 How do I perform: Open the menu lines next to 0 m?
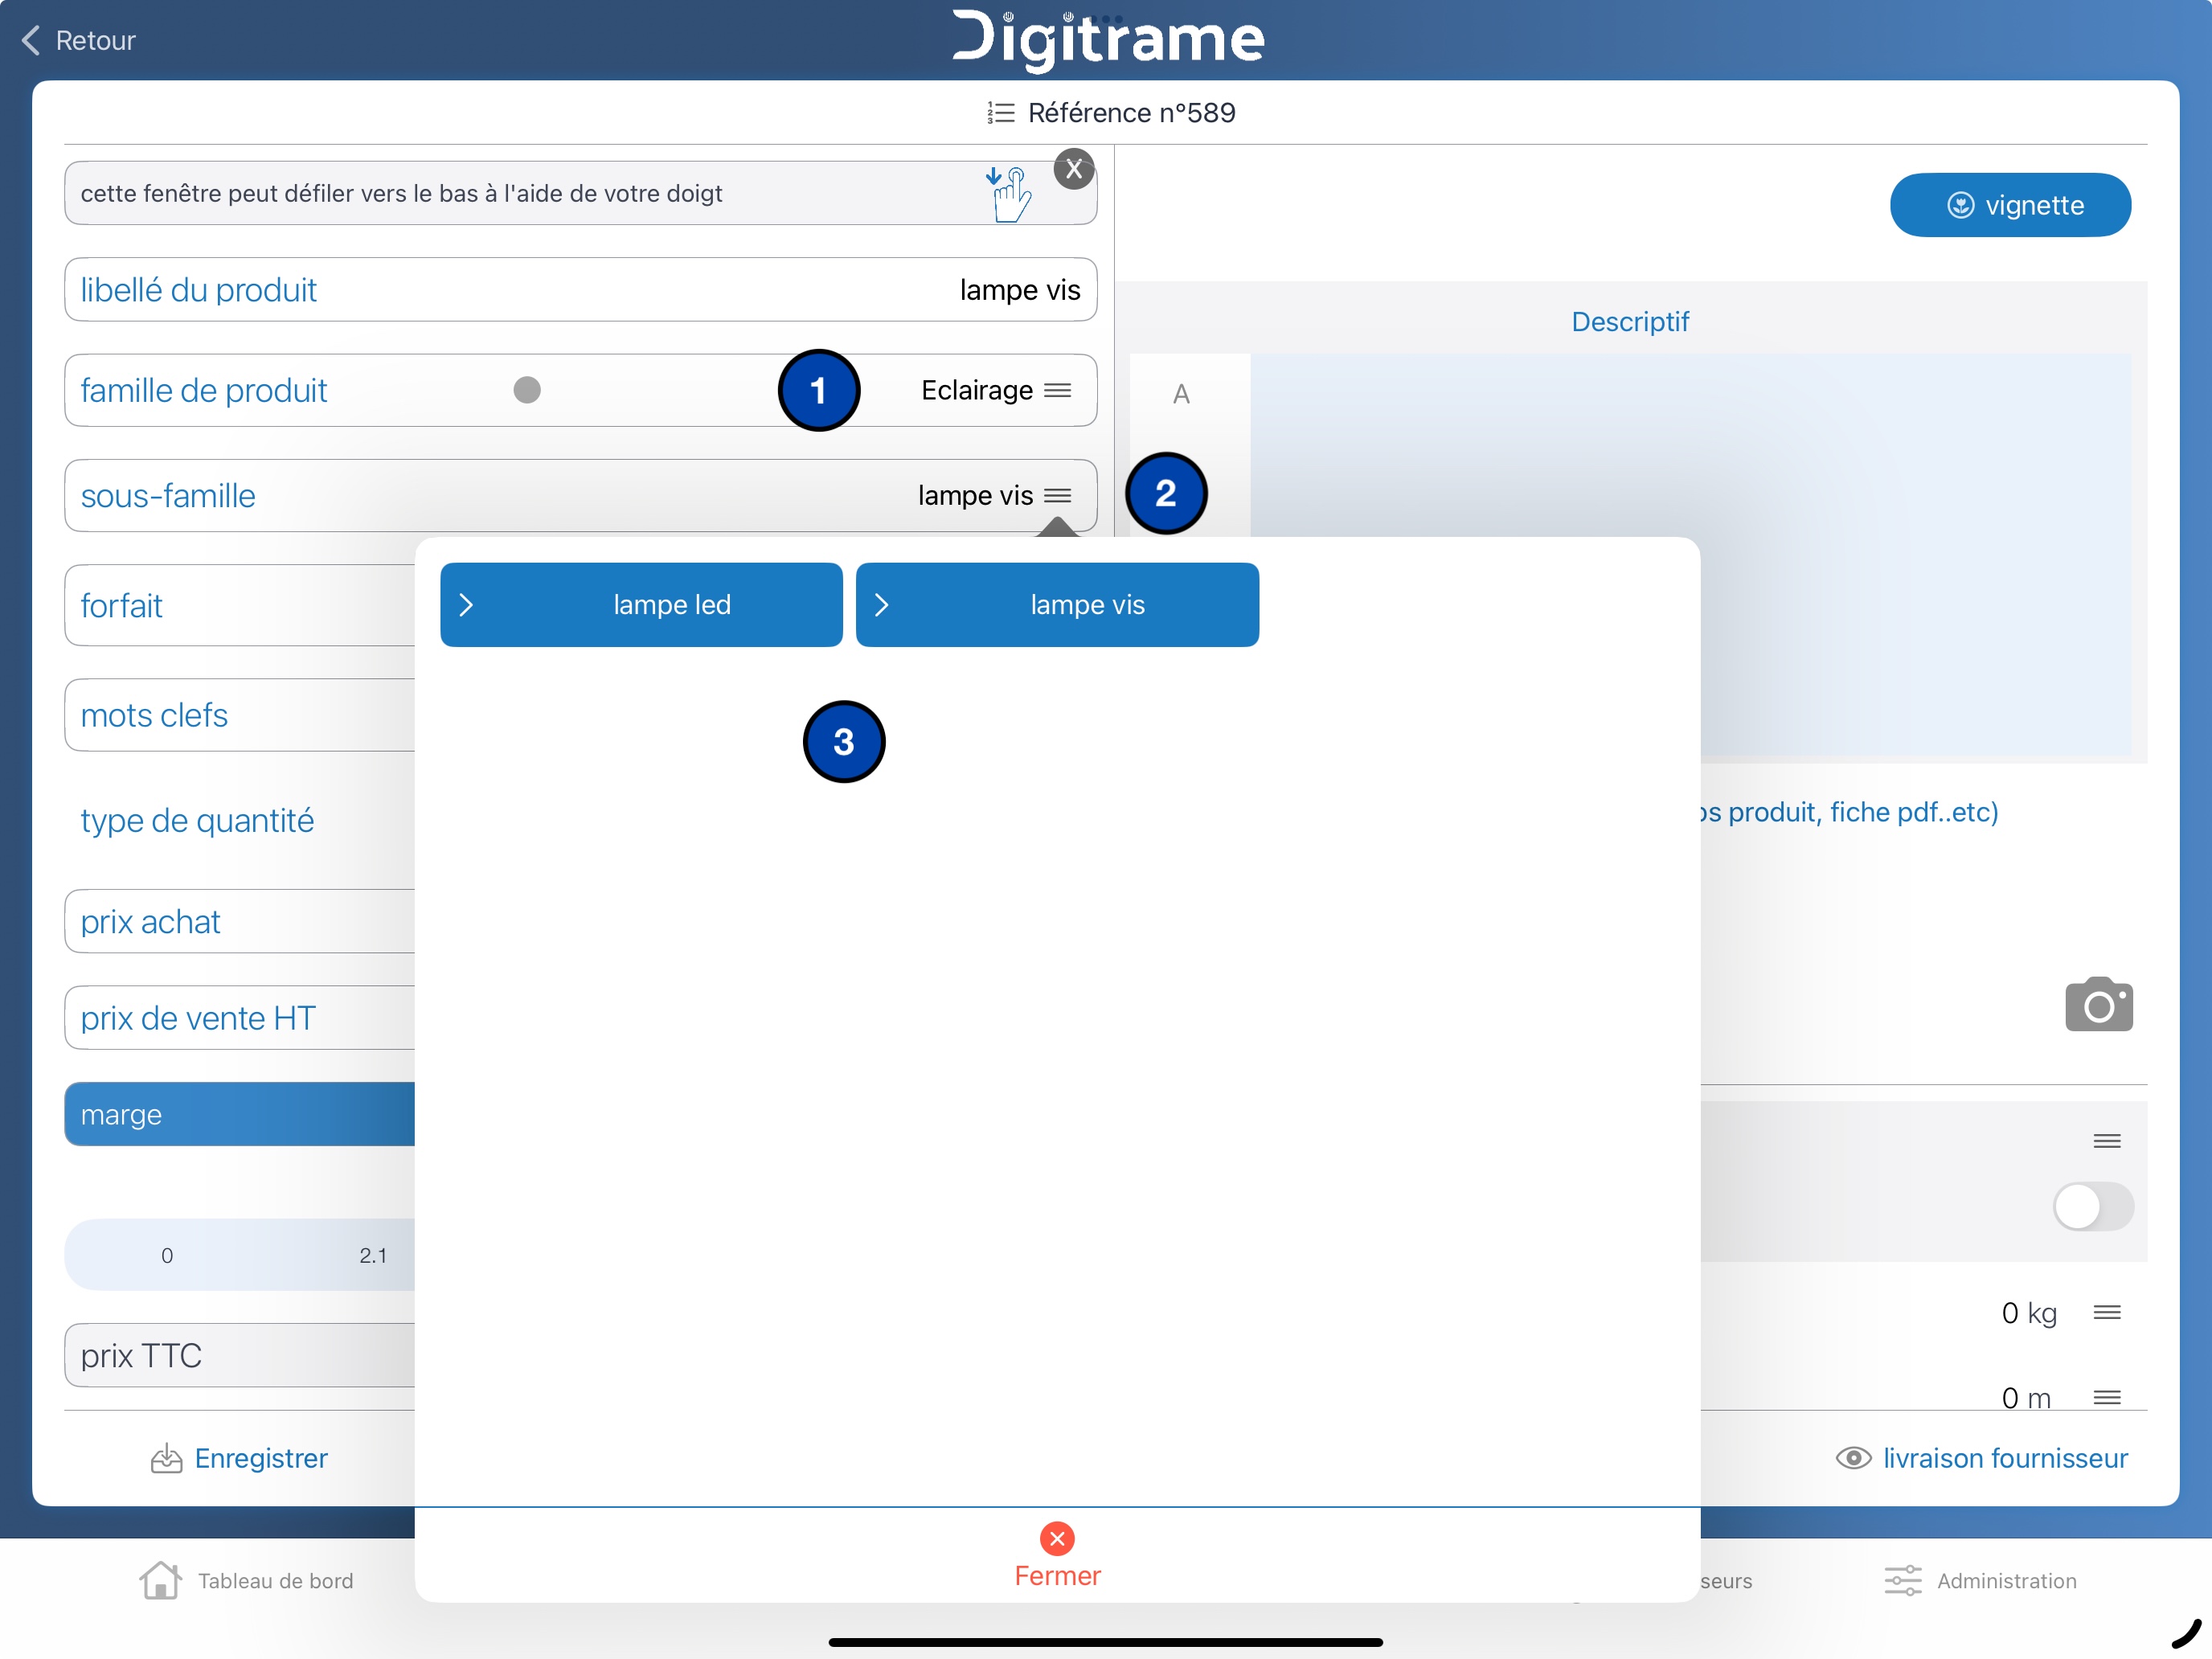pos(2107,1397)
